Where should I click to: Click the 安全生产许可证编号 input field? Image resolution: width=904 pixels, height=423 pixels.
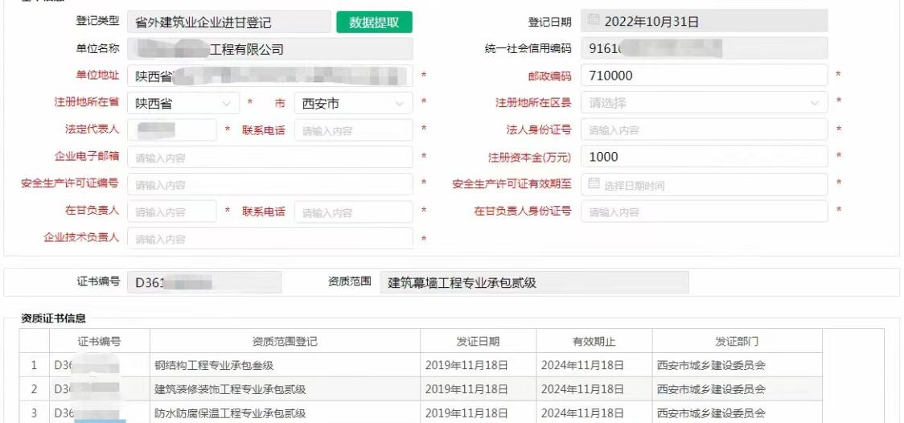coord(269,184)
